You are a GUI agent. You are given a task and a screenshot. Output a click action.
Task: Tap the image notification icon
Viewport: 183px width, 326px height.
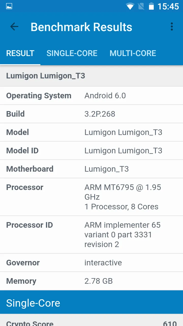9,6
